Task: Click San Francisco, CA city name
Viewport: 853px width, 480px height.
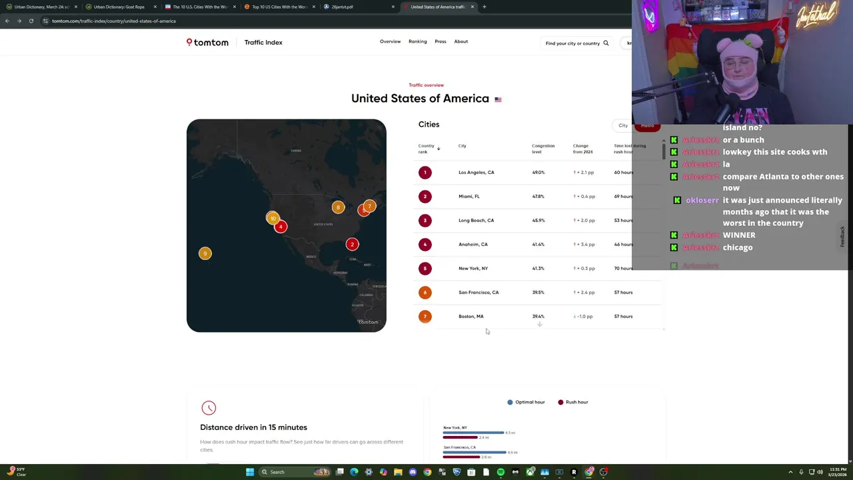Action: click(x=478, y=293)
